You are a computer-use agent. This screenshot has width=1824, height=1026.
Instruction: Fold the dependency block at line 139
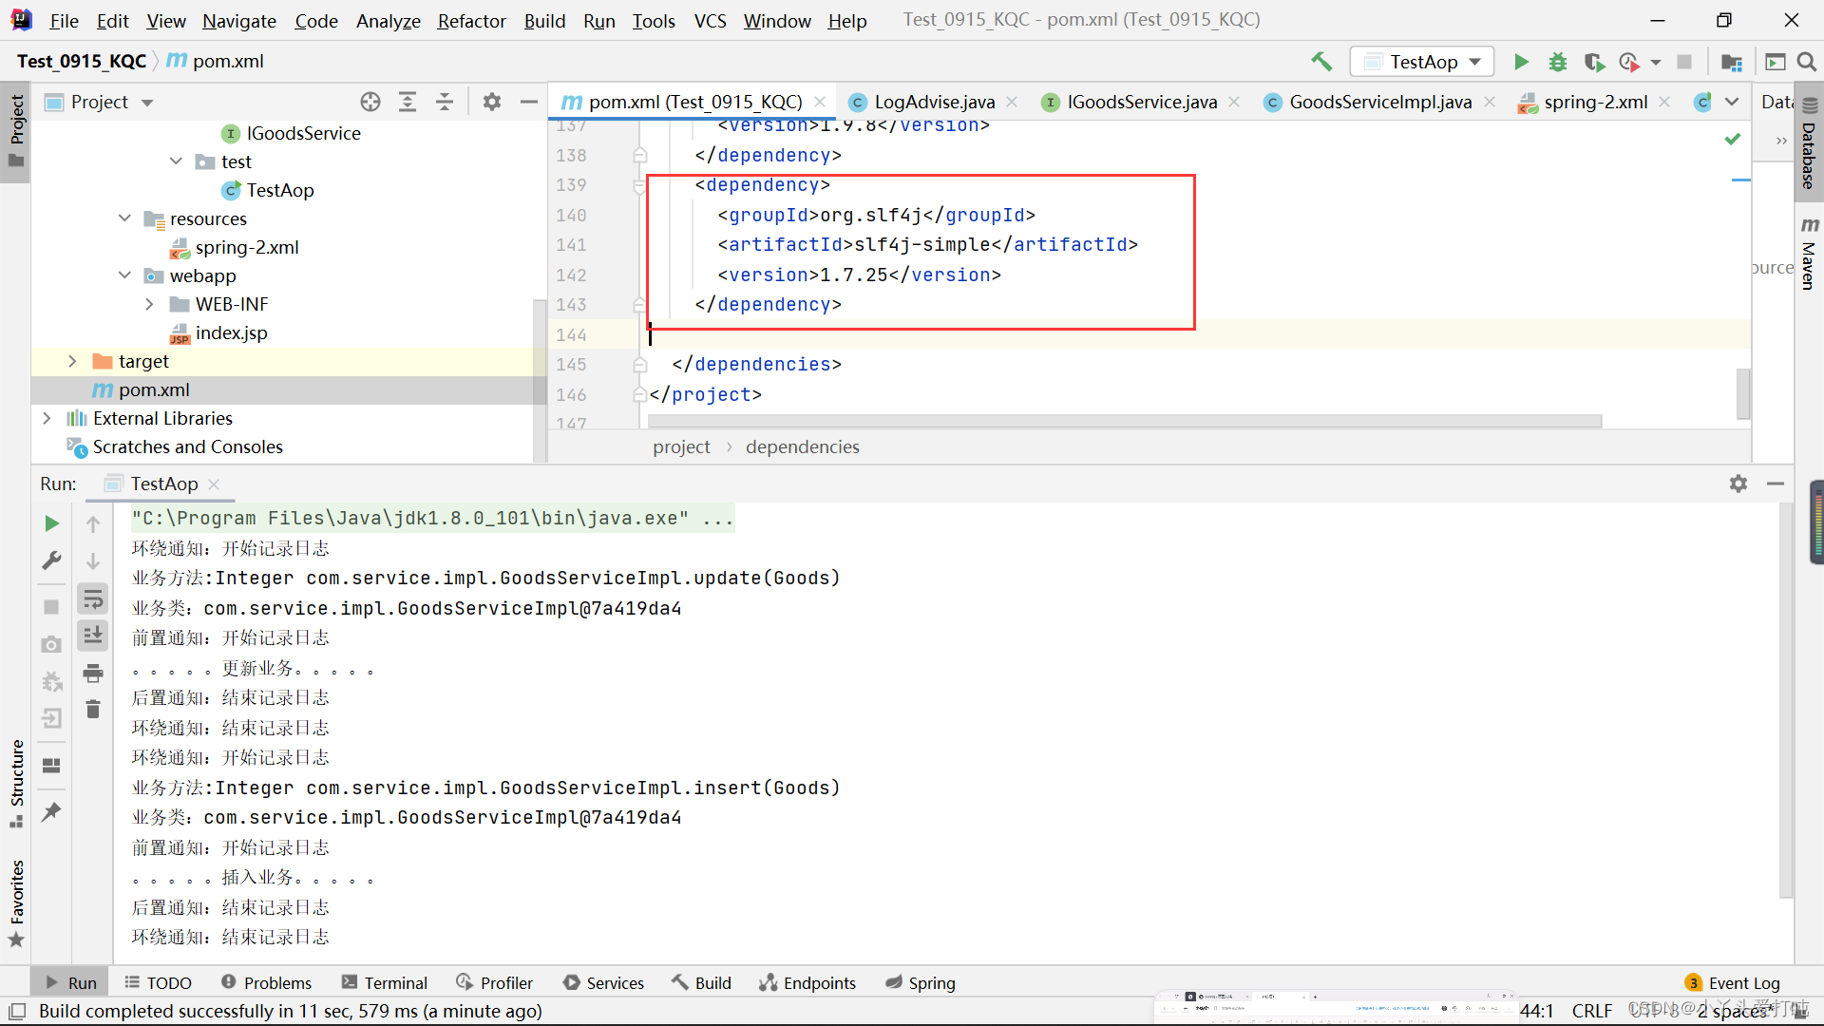[639, 185]
